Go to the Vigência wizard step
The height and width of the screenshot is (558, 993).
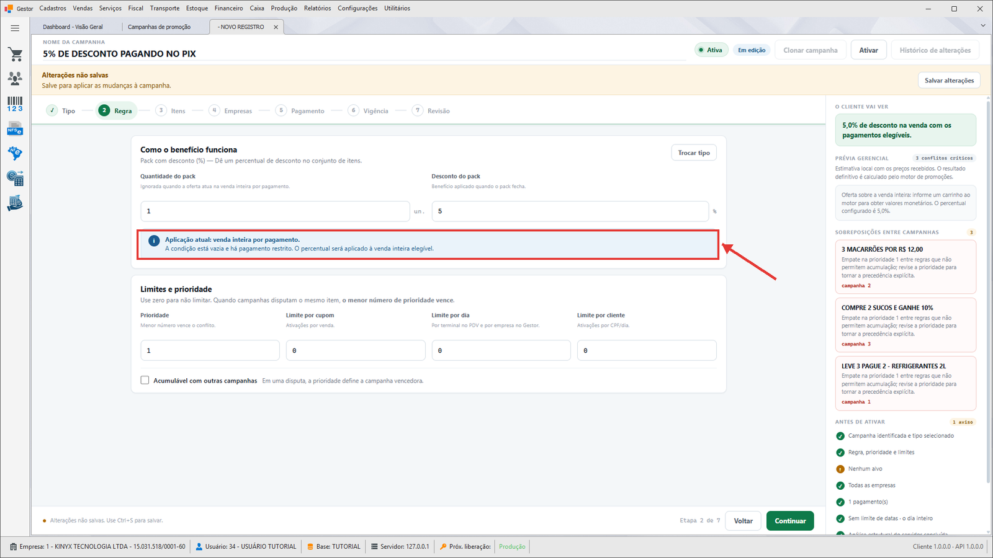pyautogui.click(x=369, y=111)
